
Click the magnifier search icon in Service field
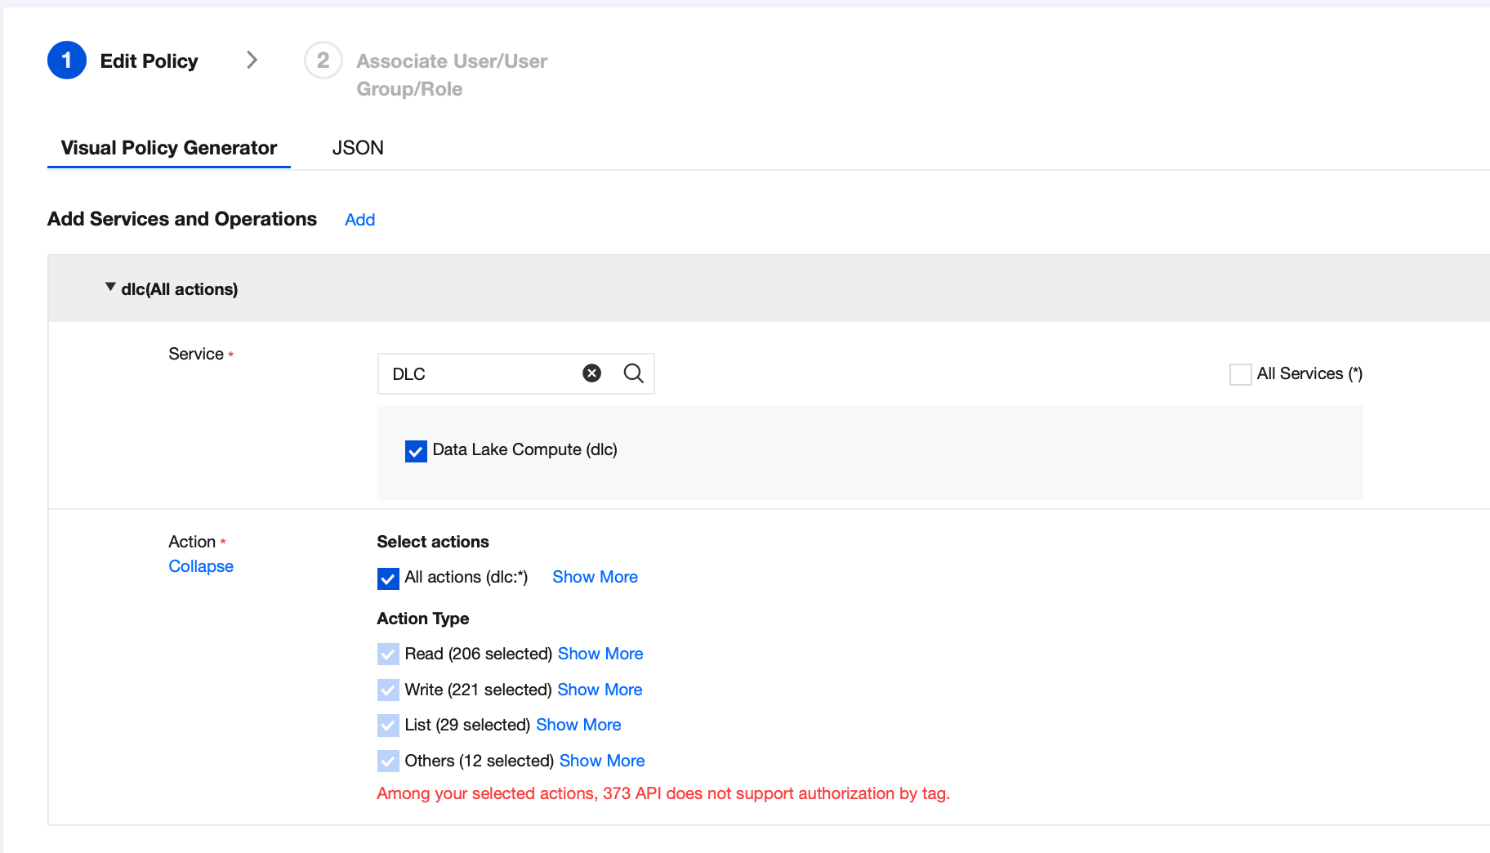point(633,373)
